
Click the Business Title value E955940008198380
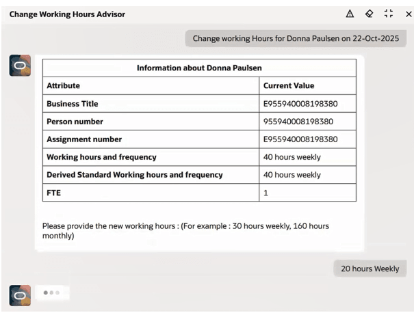[300, 104]
